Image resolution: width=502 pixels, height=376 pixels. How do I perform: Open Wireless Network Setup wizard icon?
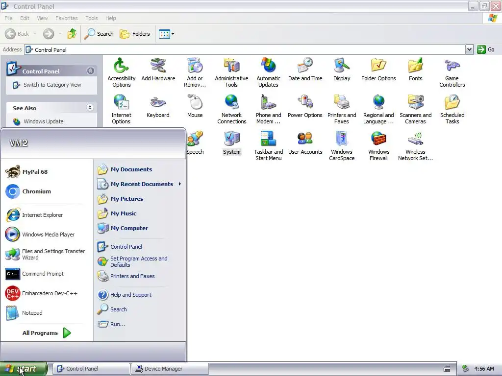click(x=415, y=146)
